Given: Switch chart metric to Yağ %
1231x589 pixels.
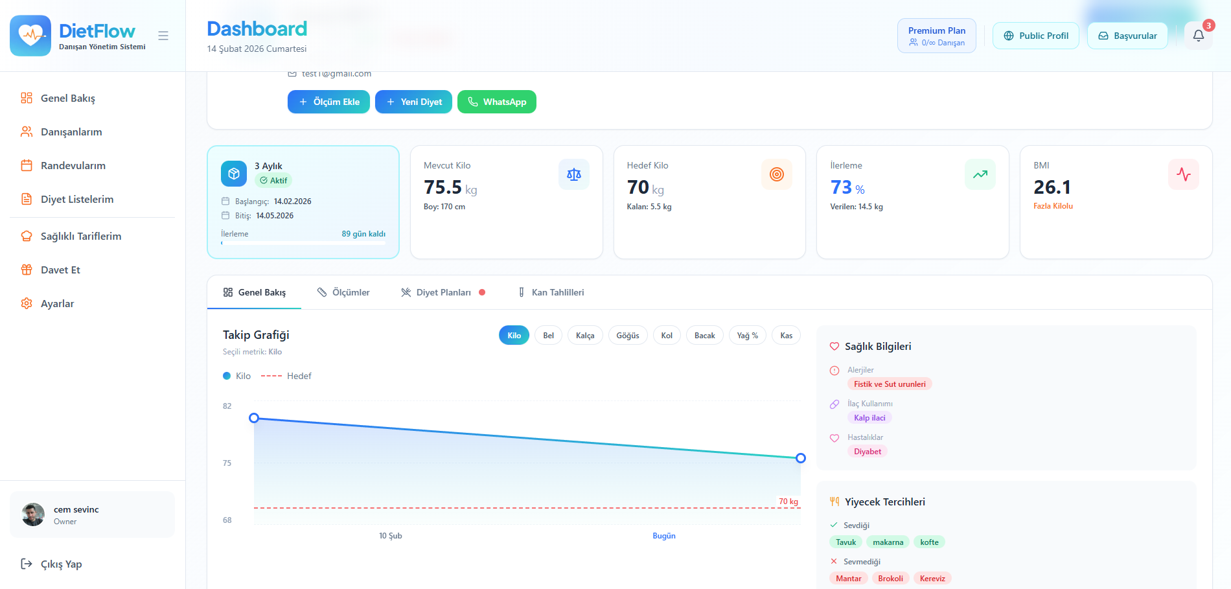Looking at the screenshot, I should [747, 335].
